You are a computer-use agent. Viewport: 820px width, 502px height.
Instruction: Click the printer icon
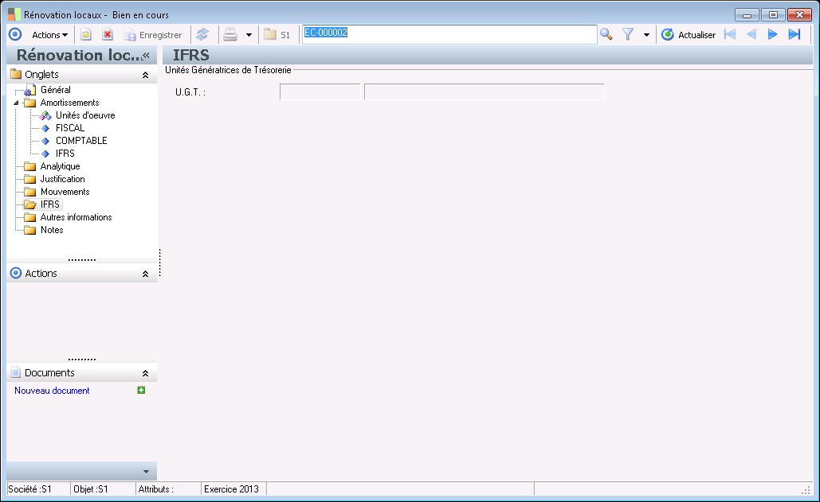(230, 35)
